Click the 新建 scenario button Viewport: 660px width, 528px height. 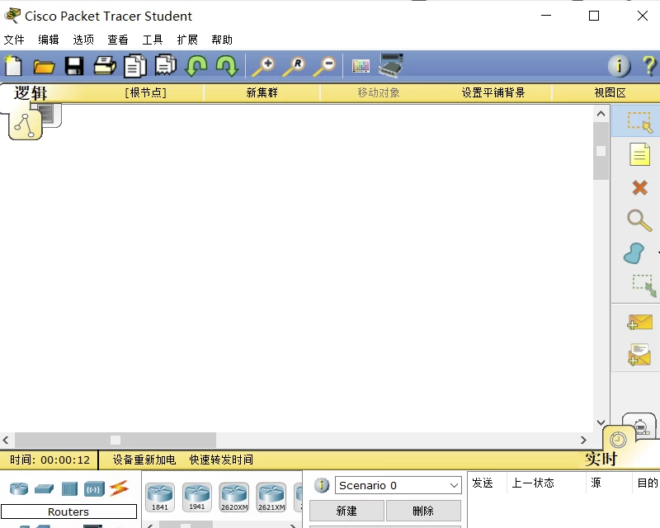(346, 511)
